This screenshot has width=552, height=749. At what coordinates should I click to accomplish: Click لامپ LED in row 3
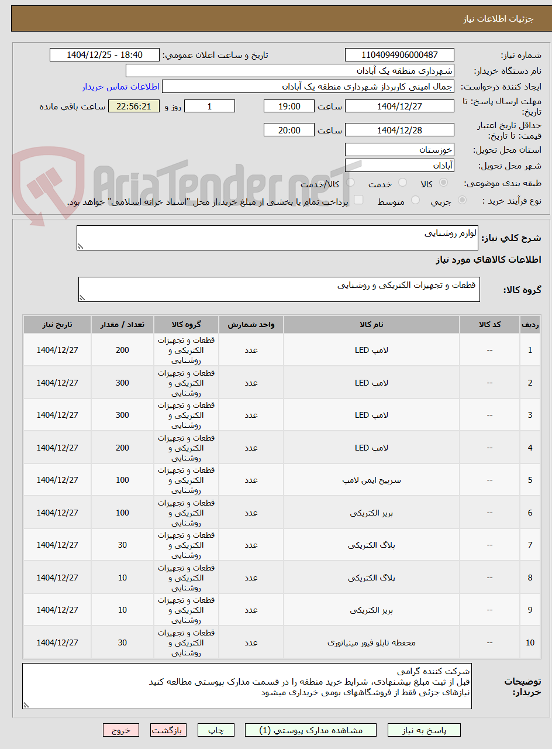pos(371,415)
